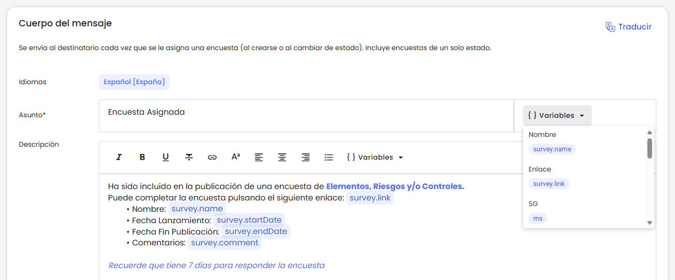675x280 pixels.
Task: Choose the survey.link variable in the dropdown
Action: pyautogui.click(x=548, y=184)
